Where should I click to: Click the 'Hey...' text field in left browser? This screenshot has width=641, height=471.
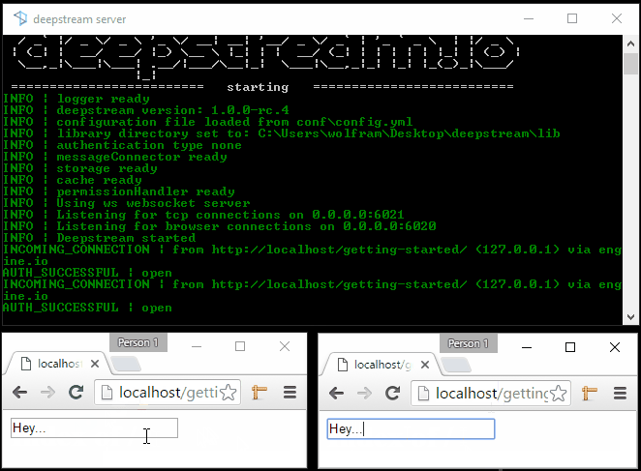coord(94,427)
